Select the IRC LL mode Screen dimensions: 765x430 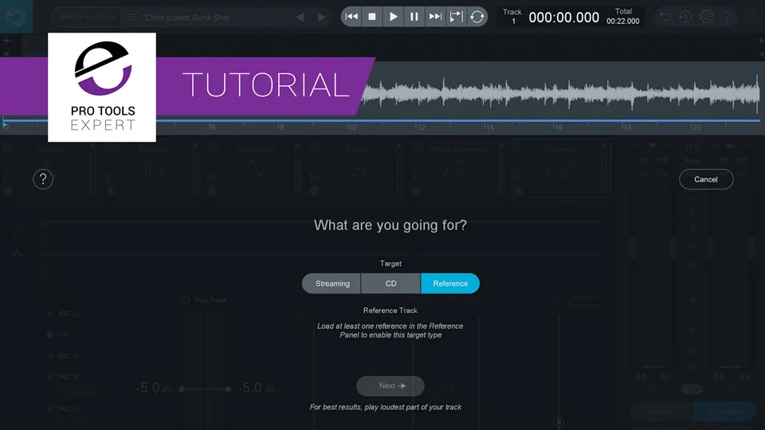tap(65, 314)
